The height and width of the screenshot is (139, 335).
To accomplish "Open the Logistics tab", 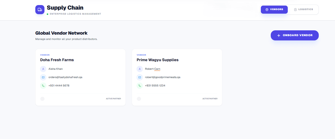I will tap(303, 10).
